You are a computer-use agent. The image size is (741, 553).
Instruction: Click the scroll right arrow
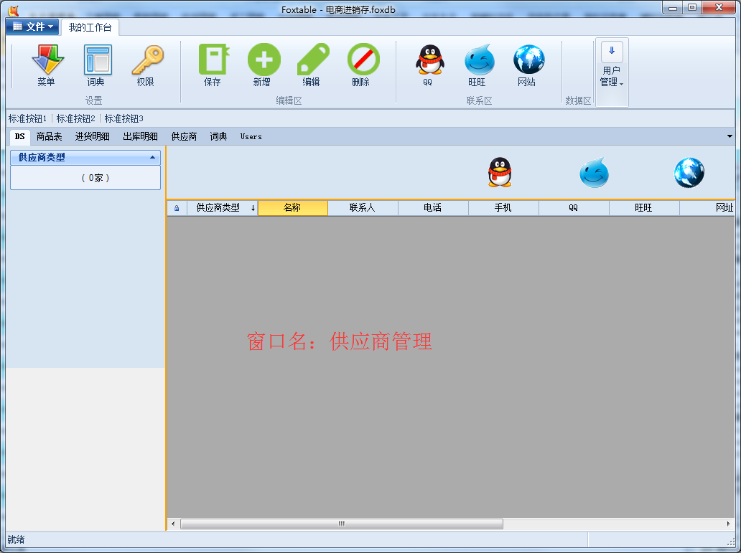coord(728,524)
